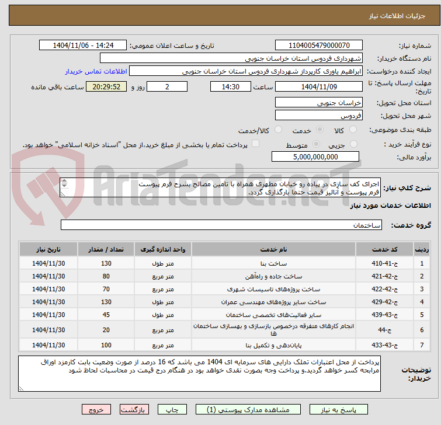The image size is (441, 425).
Task: Click the remaining time field 20:29:52
Action: click(106, 86)
